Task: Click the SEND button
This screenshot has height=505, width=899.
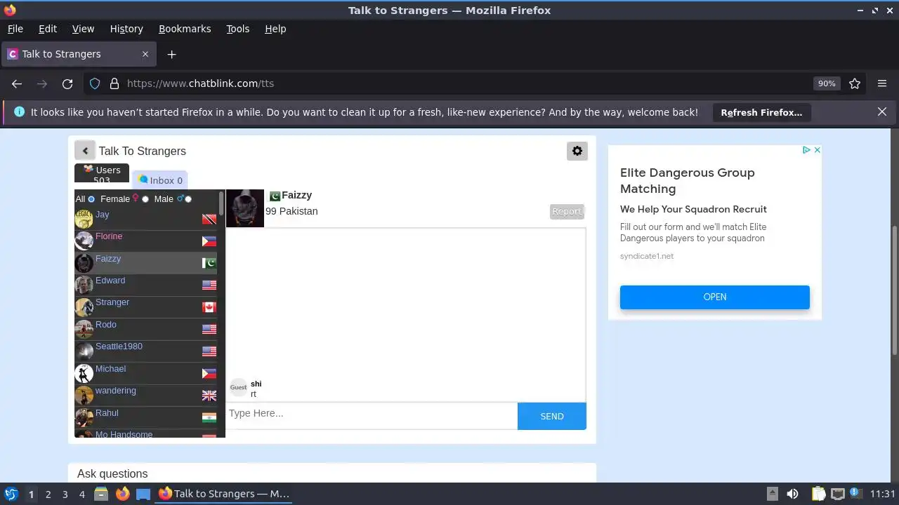Action: [552, 417]
